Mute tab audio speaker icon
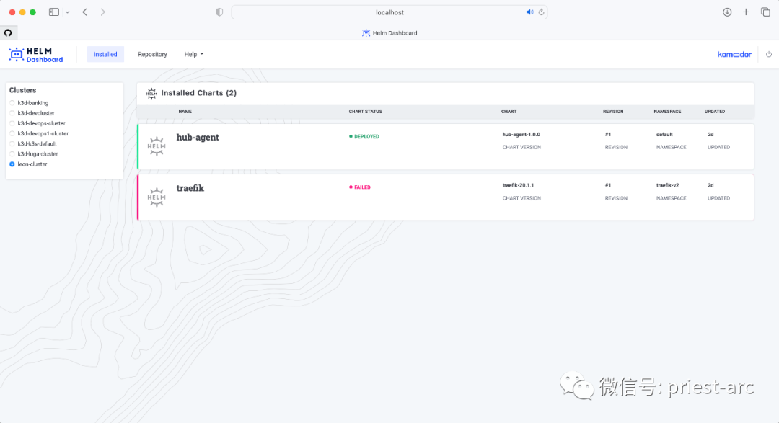 [529, 12]
